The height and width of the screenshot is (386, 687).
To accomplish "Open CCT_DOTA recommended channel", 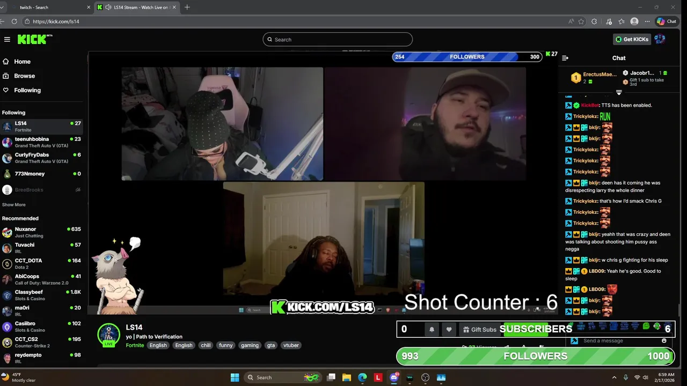I will click(x=41, y=264).
